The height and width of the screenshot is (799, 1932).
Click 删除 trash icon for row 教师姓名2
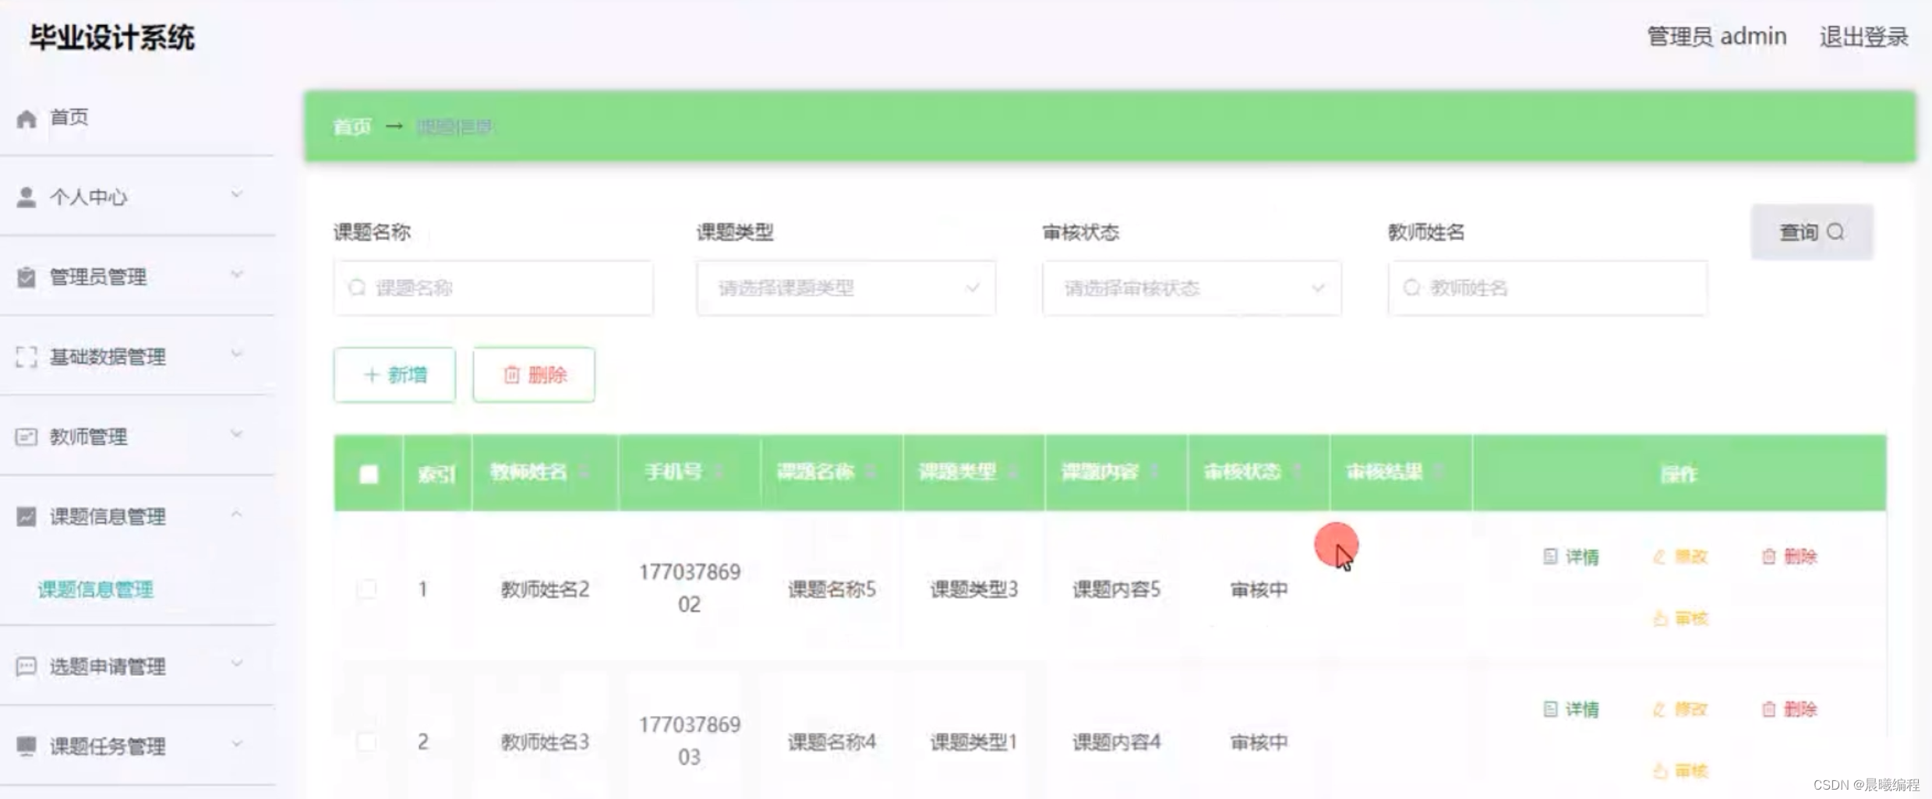click(x=1768, y=557)
